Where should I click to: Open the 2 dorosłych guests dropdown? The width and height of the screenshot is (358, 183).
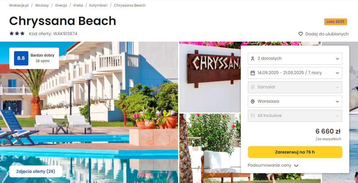point(295,59)
